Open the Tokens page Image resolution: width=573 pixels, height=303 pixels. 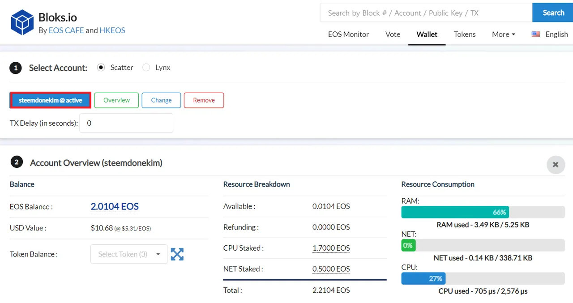(x=465, y=34)
